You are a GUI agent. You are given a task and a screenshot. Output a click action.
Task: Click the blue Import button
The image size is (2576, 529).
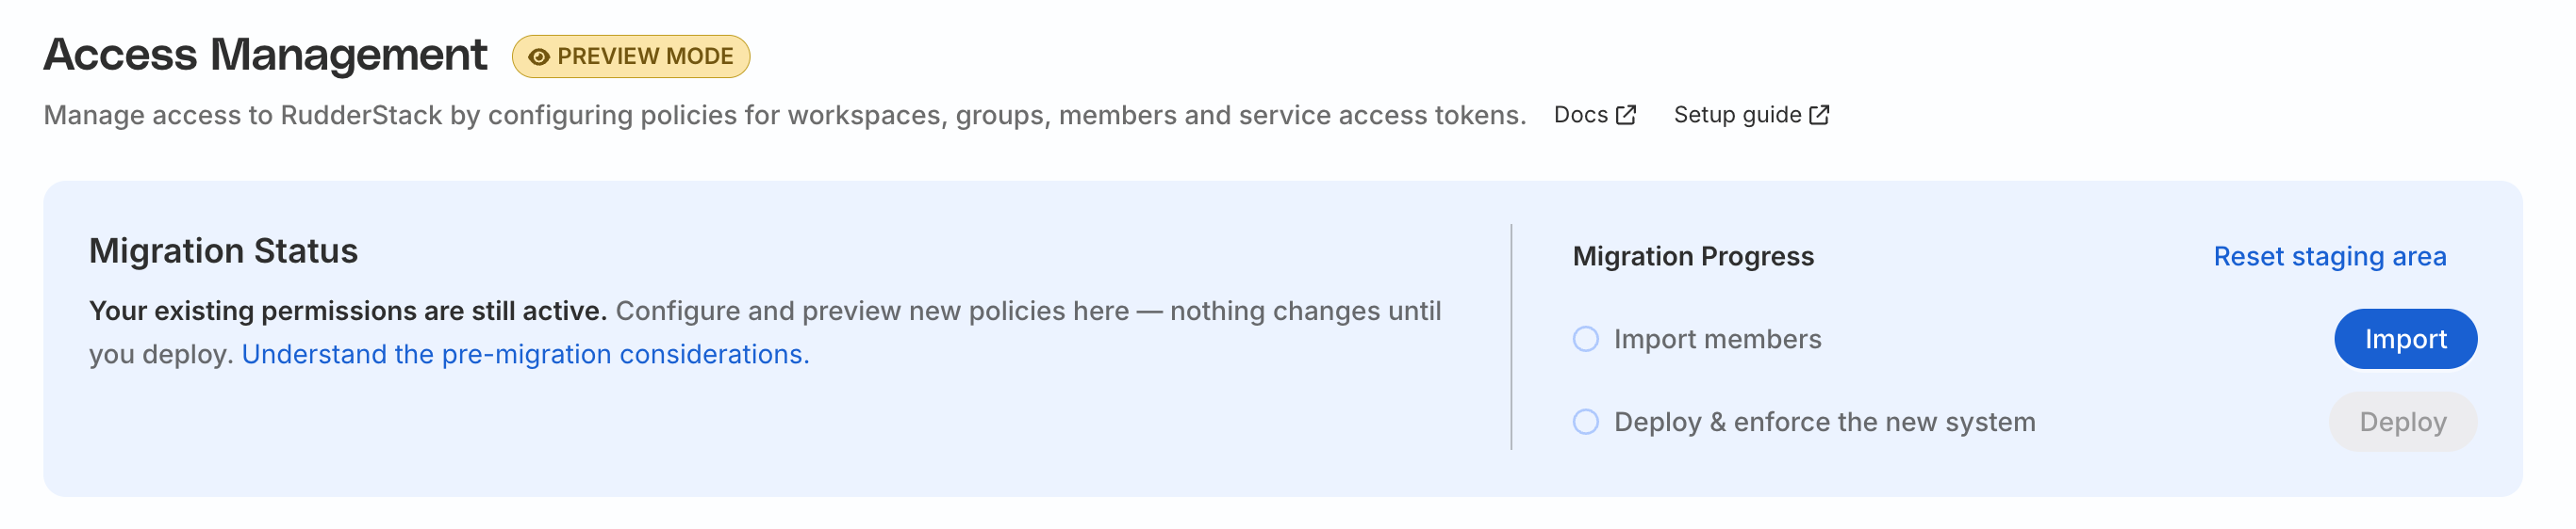2405,340
